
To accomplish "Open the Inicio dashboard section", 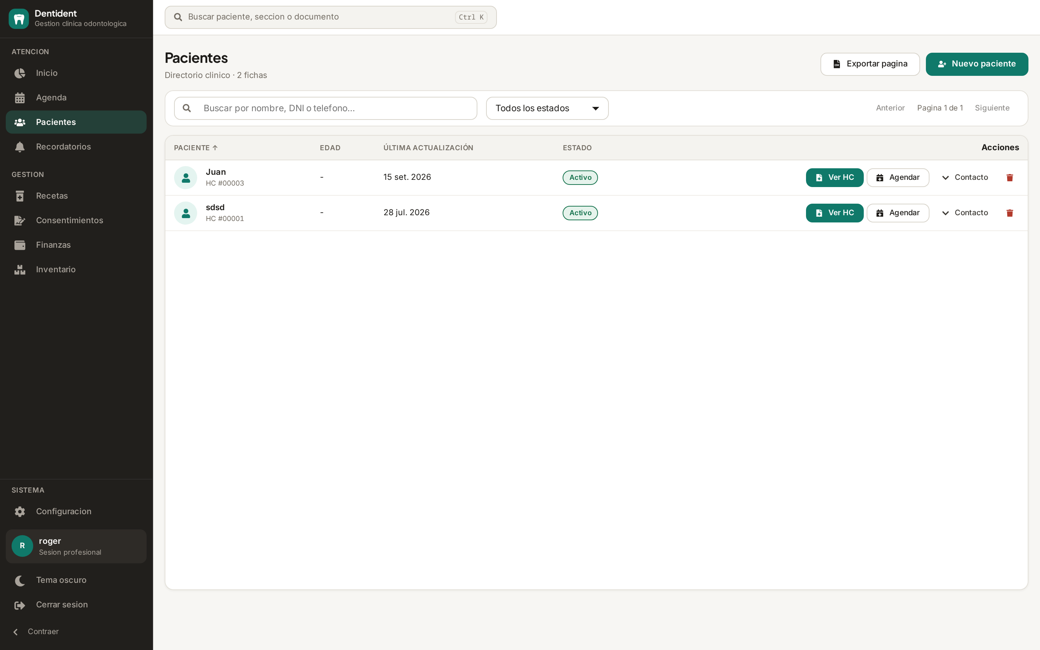I will point(76,73).
